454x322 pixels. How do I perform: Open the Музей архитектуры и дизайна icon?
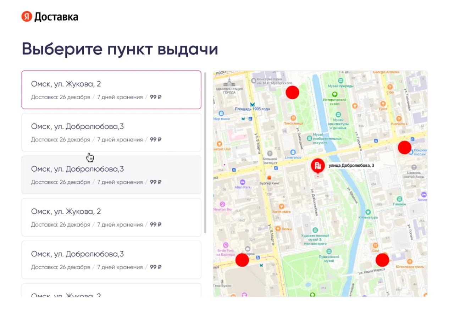tap(338, 115)
